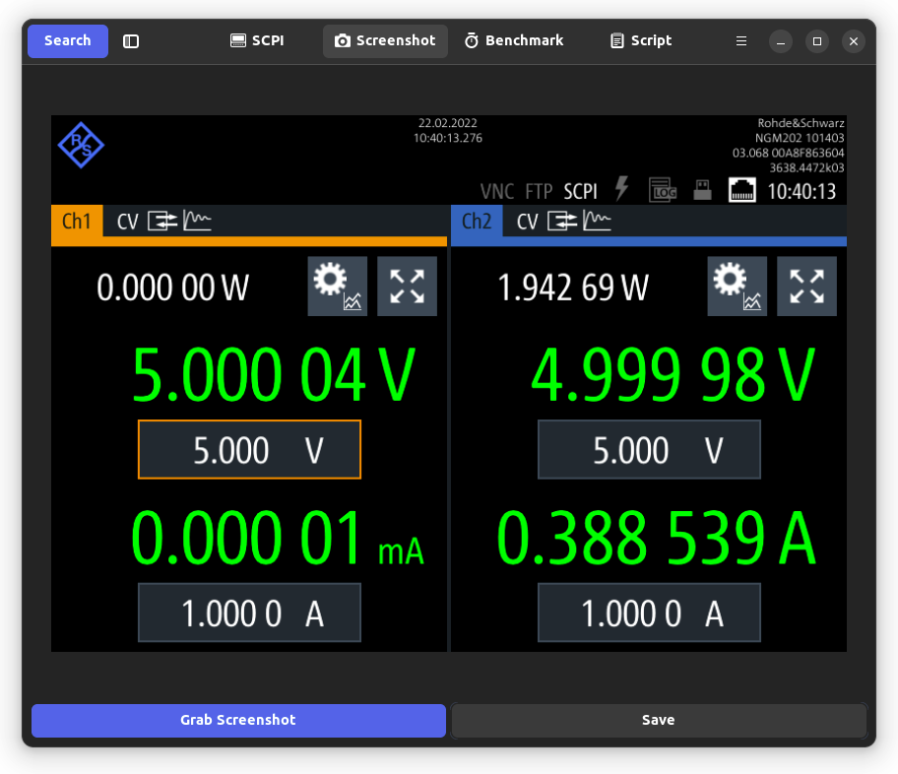Click the Ch1 waveform chart icon
Image resolution: width=898 pixels, height=774 pixels.
tap(197, 221)
